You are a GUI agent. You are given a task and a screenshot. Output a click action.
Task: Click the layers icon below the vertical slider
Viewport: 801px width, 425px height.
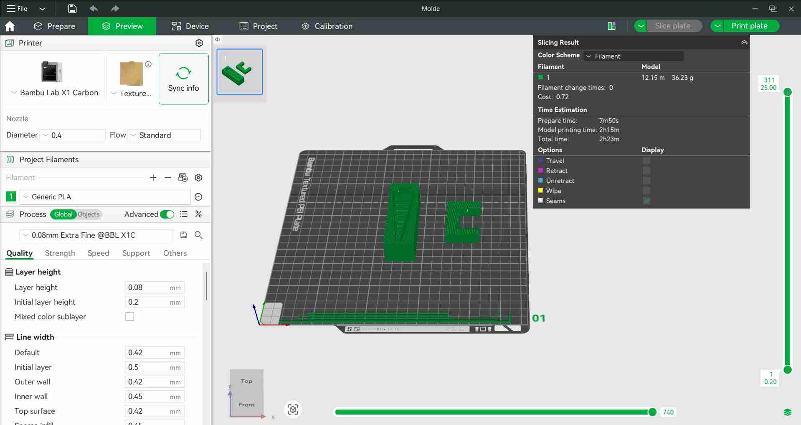pyautogui.click(x=788, y=412)
